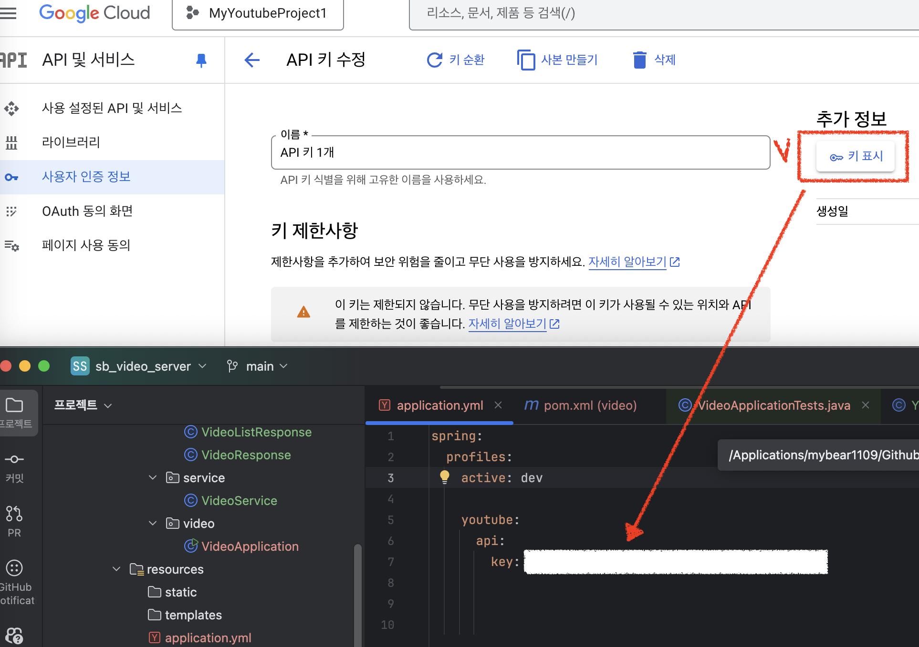Go back using the left arrow icon
The height and width of the screenshot is (647, 919).
[x=252, y=60]
